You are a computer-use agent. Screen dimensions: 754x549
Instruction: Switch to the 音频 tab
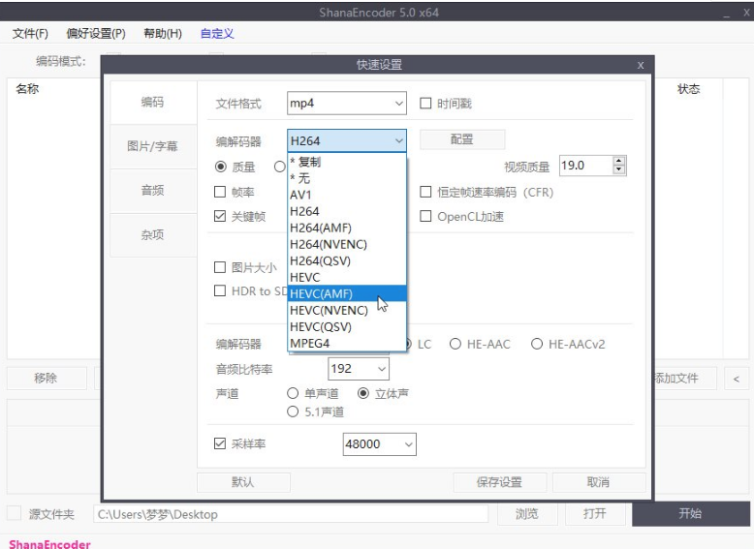click(x=153, y=190)
